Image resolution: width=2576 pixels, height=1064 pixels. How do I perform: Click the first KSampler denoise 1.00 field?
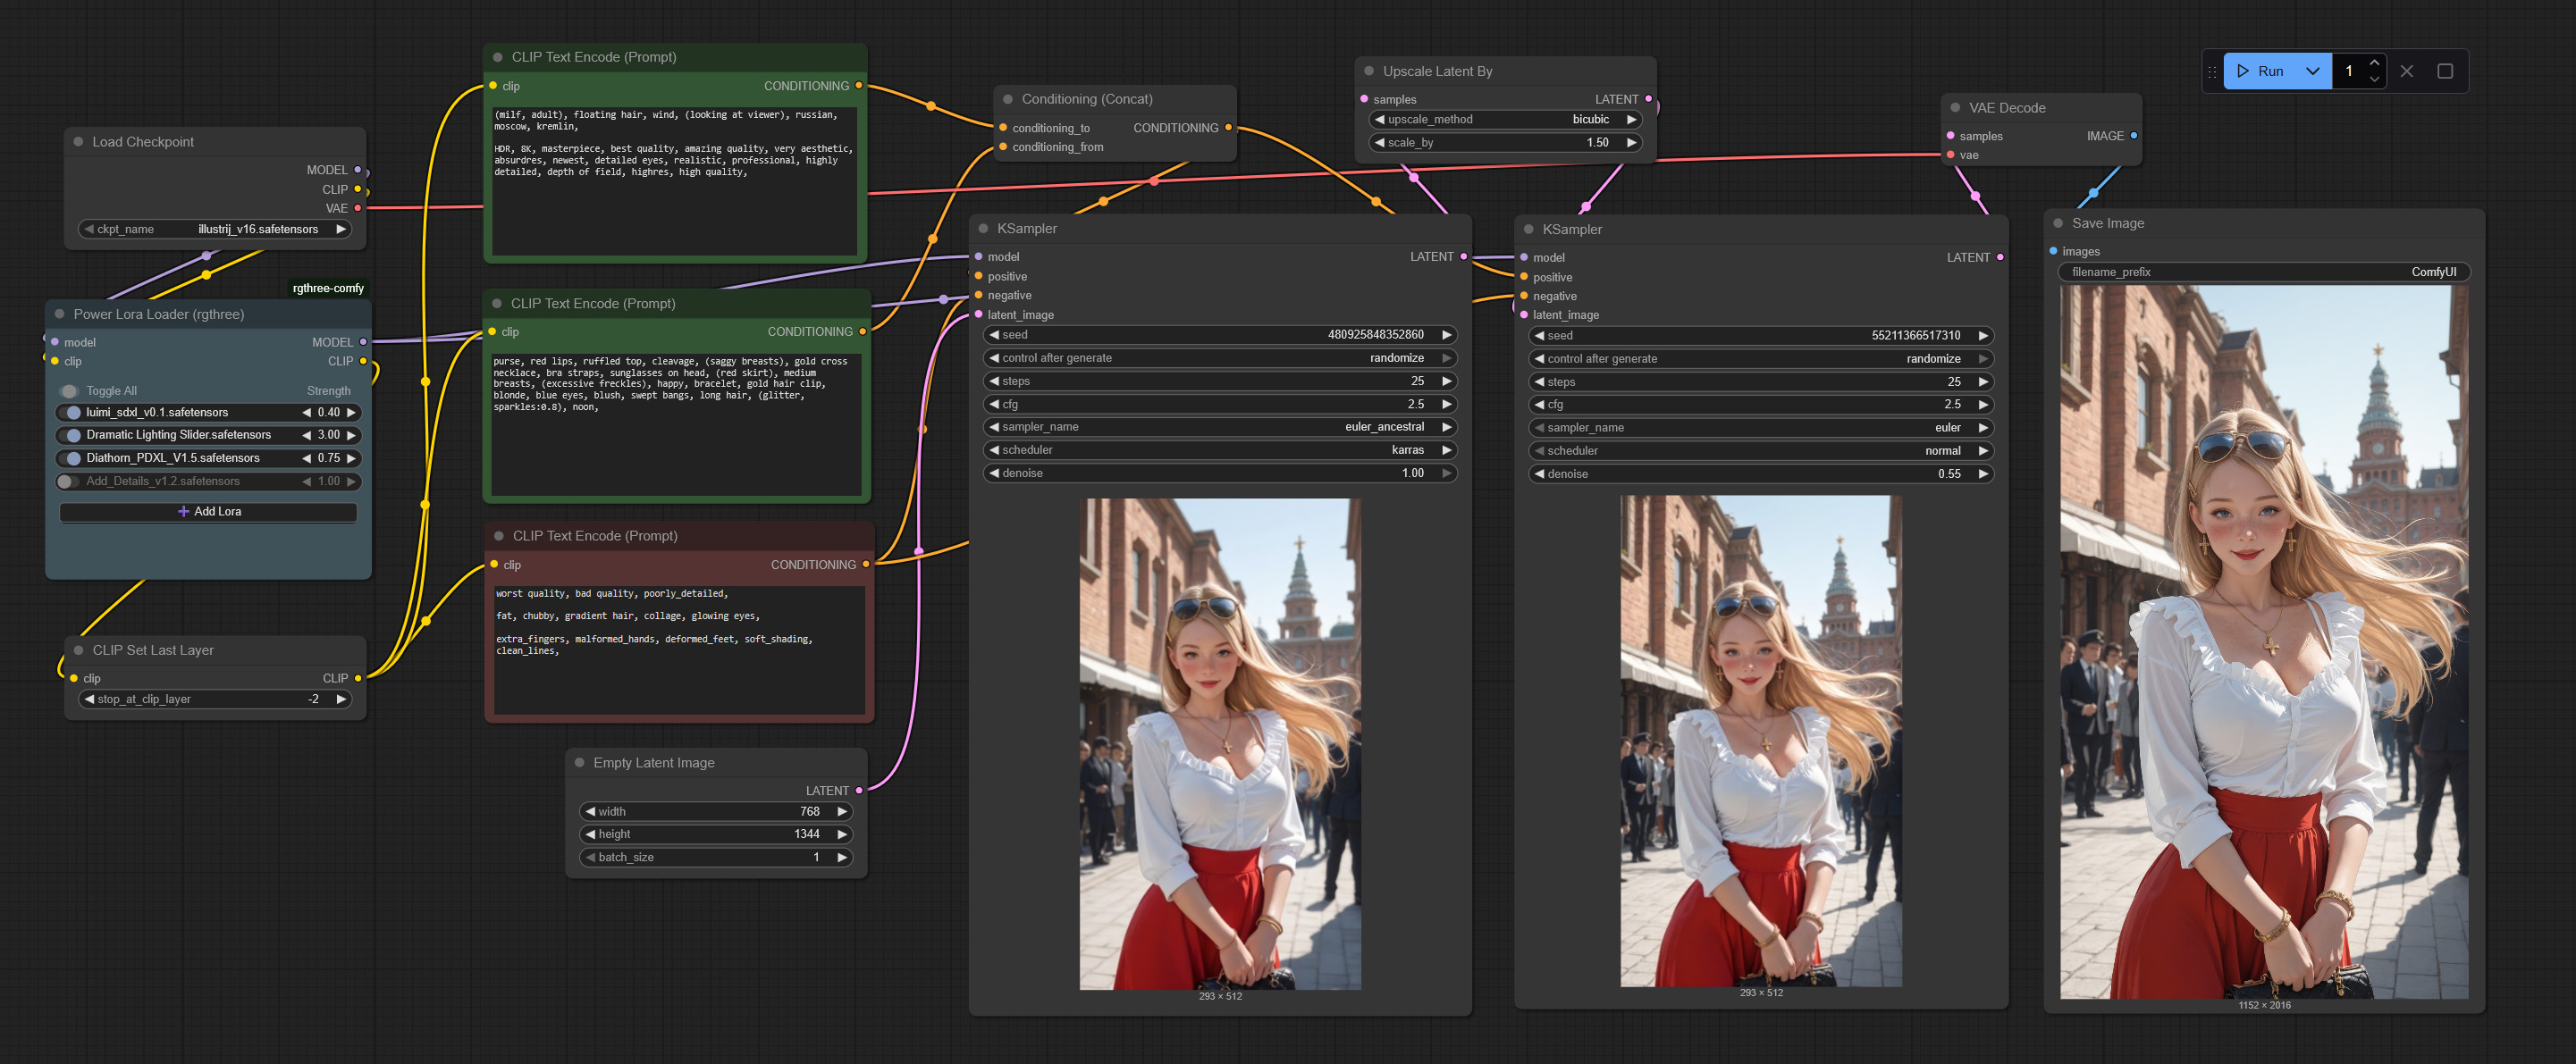click(1220, 473)
